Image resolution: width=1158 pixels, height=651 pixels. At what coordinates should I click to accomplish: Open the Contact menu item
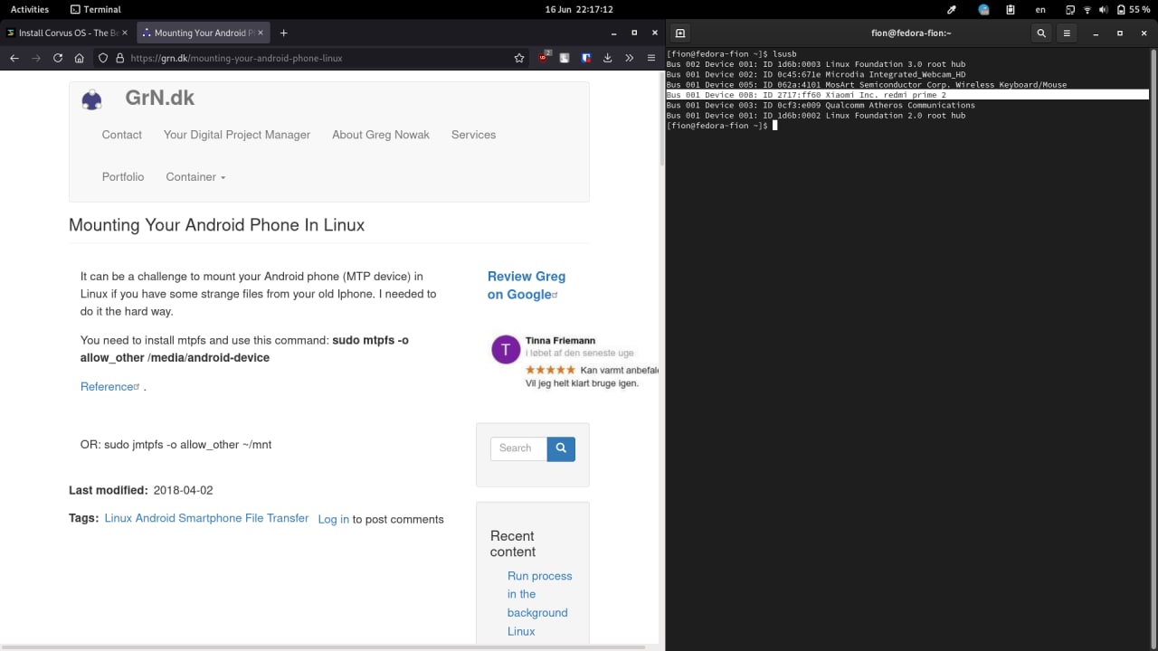[x=122, y=135]
